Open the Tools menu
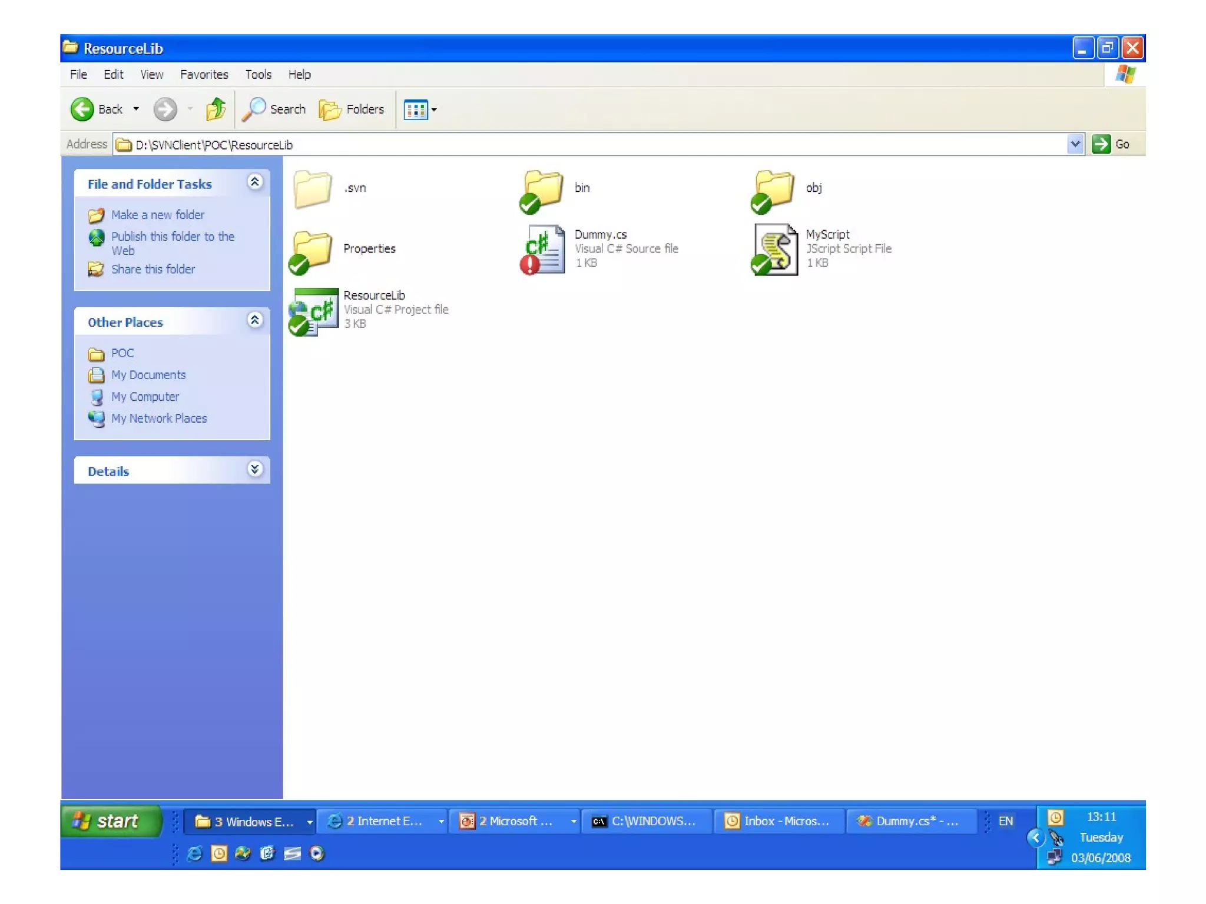Screen dimensions: 1206x904 pyautogui.click(x=258, y=75)
